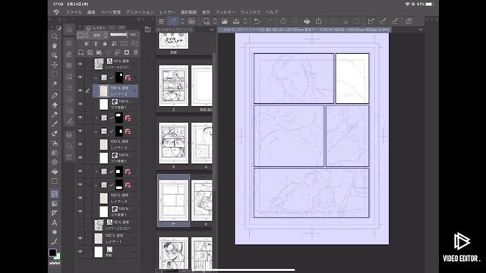Toggle visibility of first frame folder
This screenshot has height=273, width=486.
click(x=80, y=77)
